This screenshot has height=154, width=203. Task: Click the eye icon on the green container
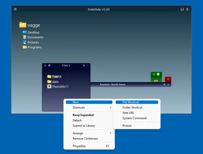pos(156,81)
